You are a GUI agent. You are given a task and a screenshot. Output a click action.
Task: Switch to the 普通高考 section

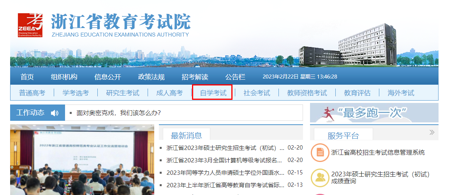[x=32, y=93]
